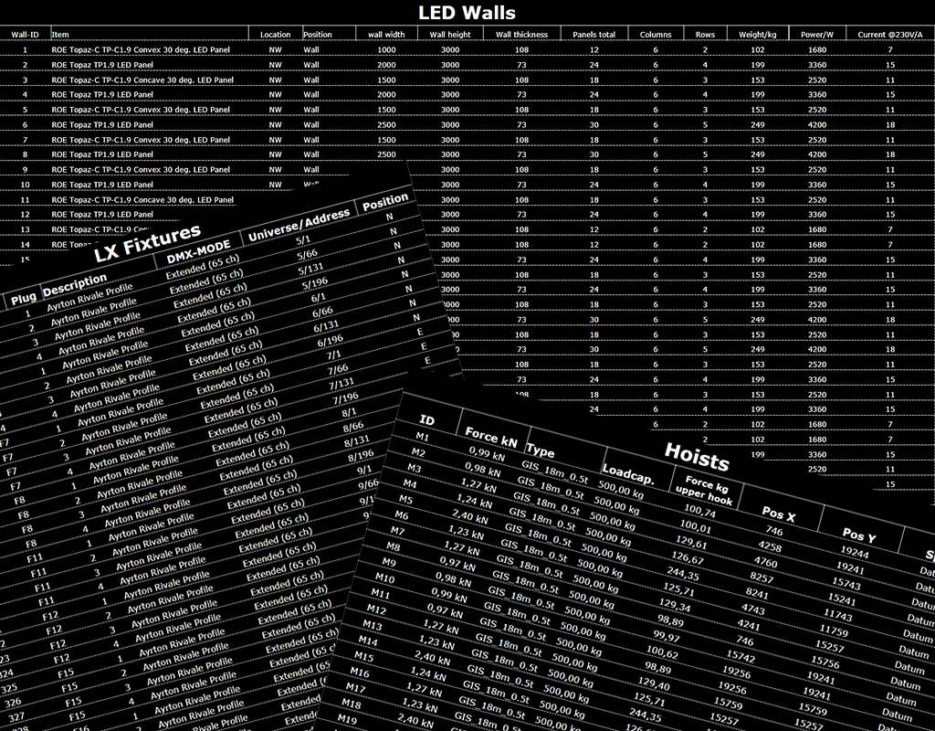The width and height of the screenshot is (935, 731).
Task: Select the Panels total column header
Action: (x=594, y=35)
